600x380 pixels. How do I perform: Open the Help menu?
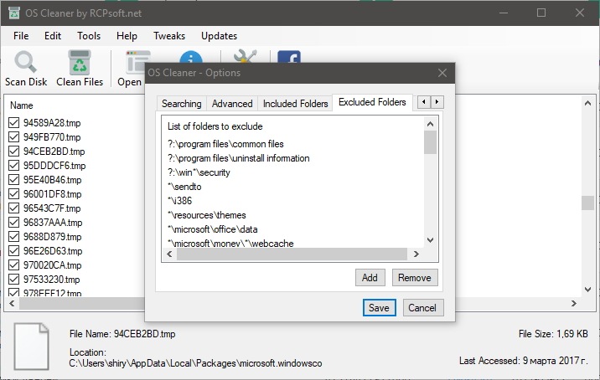(127, 35)
